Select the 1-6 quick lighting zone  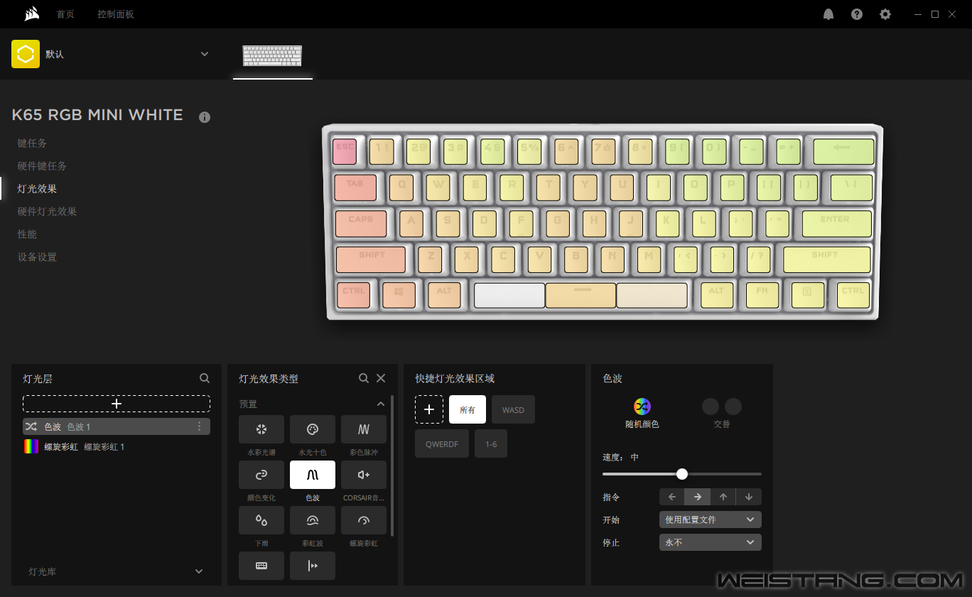pos(491,443)
